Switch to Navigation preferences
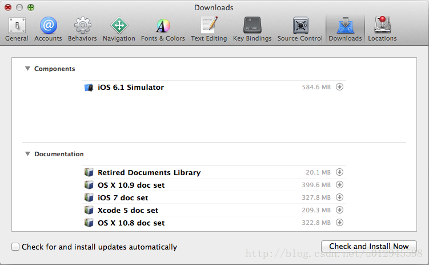429x265 pixels. coord(119,29)
